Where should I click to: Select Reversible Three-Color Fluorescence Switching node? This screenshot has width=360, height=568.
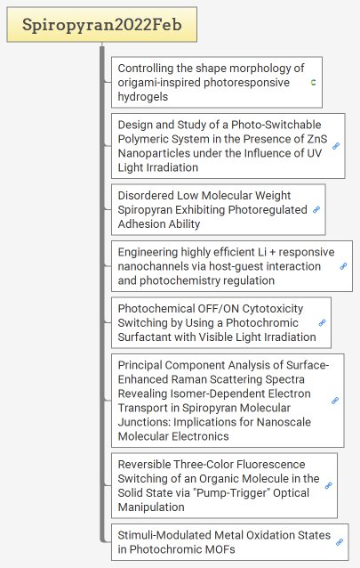(224, 485)
